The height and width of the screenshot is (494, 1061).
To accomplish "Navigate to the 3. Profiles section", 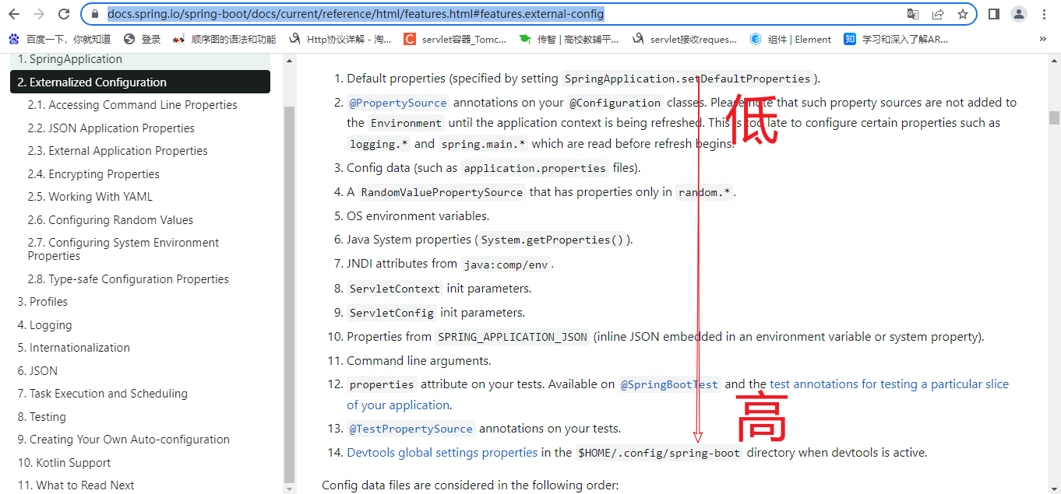I will click(43, 302).
